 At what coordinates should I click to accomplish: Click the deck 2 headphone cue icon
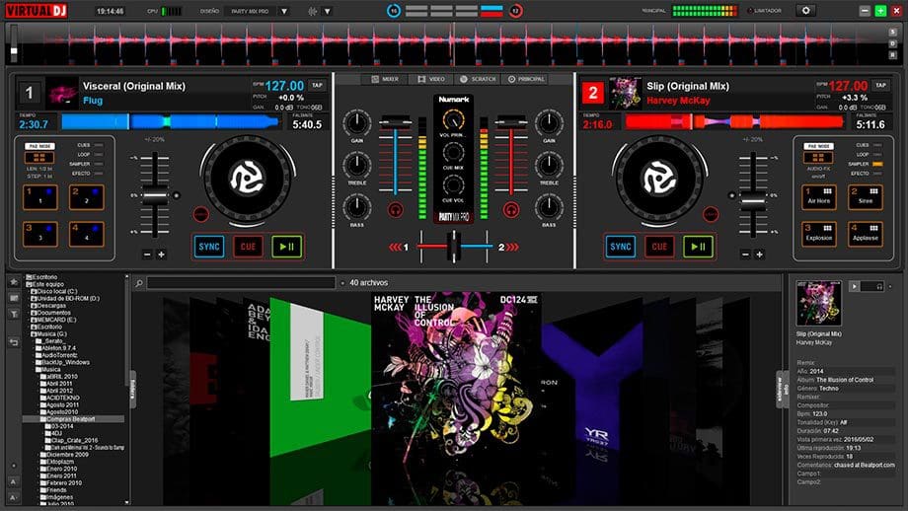click(x=511, y=209)
